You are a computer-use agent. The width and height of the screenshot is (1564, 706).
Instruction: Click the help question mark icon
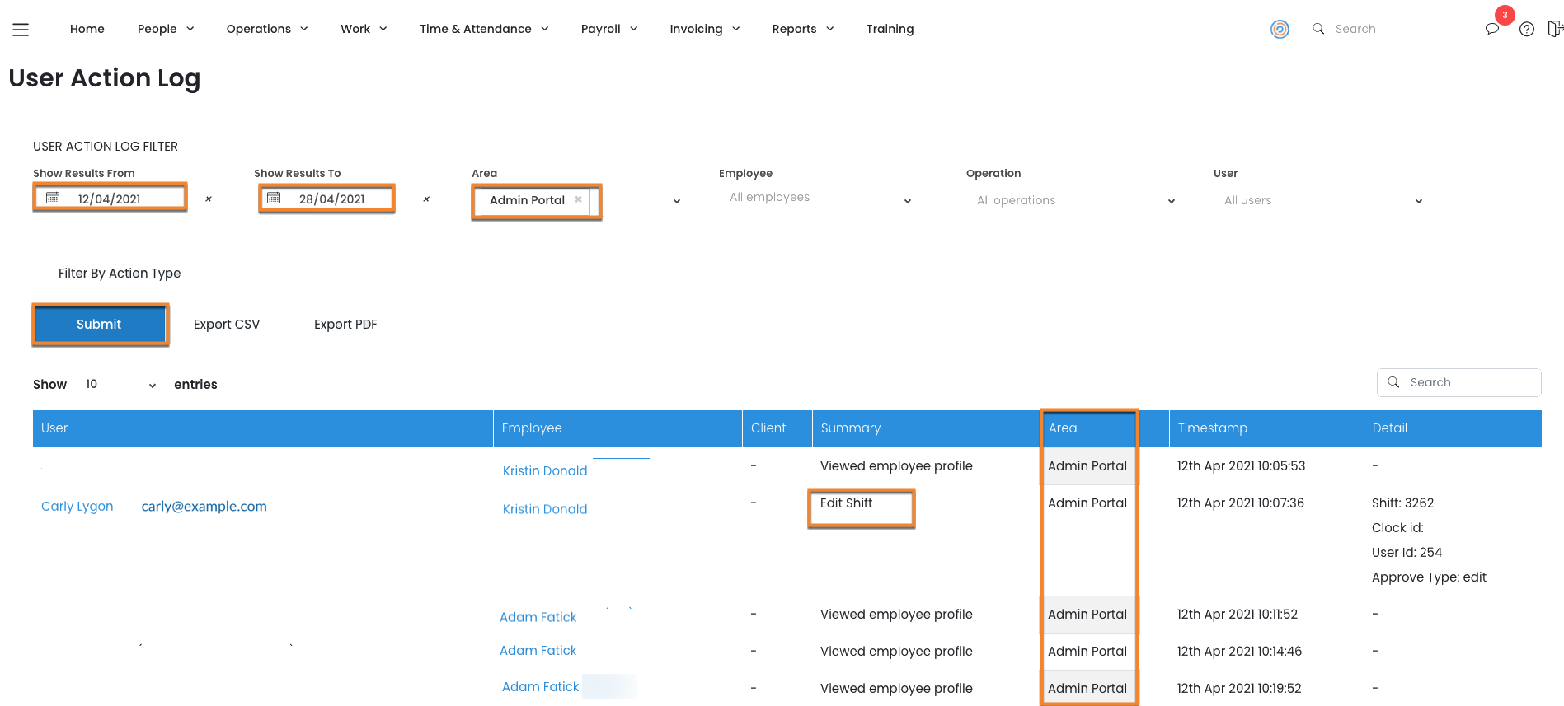pyautogui.click(x=1527, y=30)
